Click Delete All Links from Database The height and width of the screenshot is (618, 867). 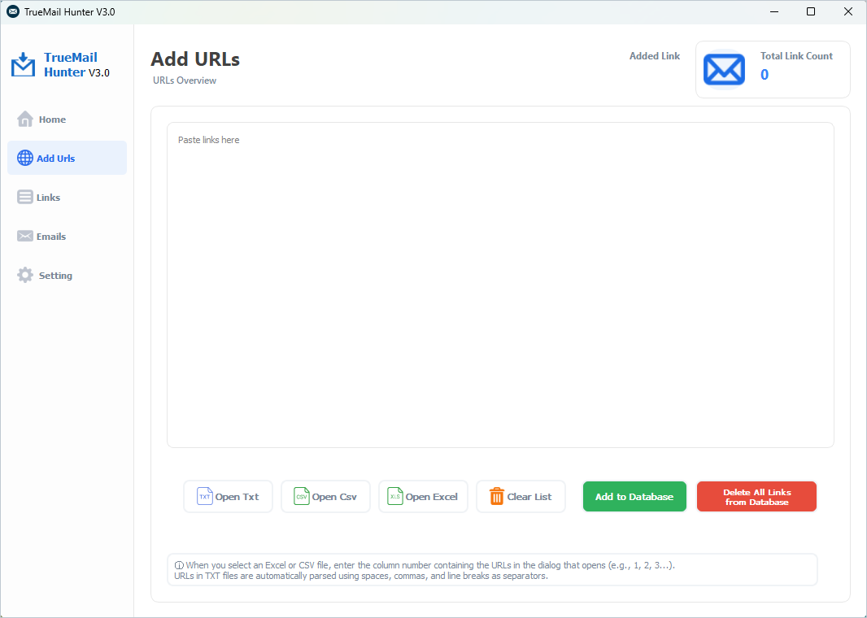[x=756, y=496]
